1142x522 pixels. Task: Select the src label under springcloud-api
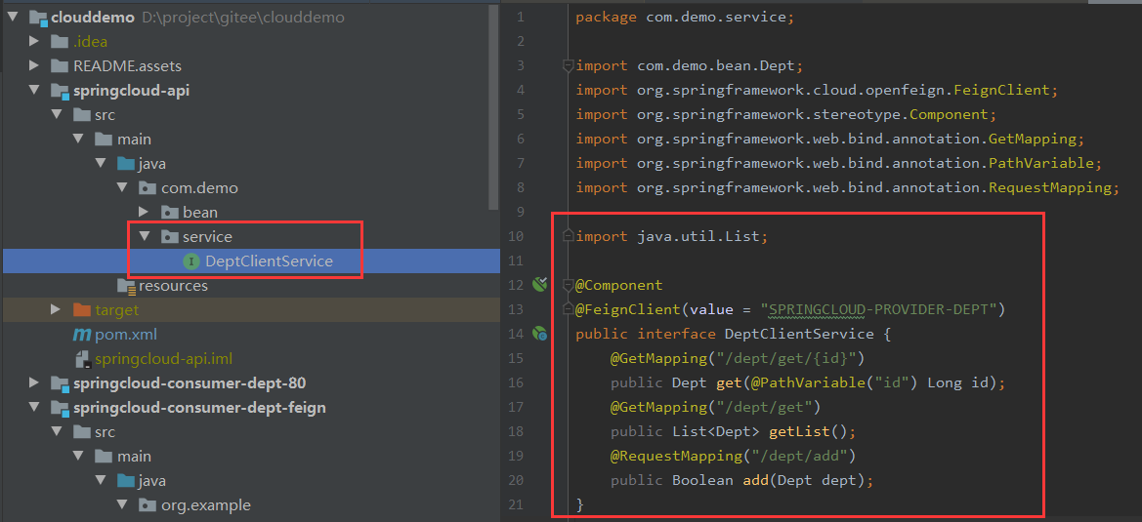click(105, 115)
